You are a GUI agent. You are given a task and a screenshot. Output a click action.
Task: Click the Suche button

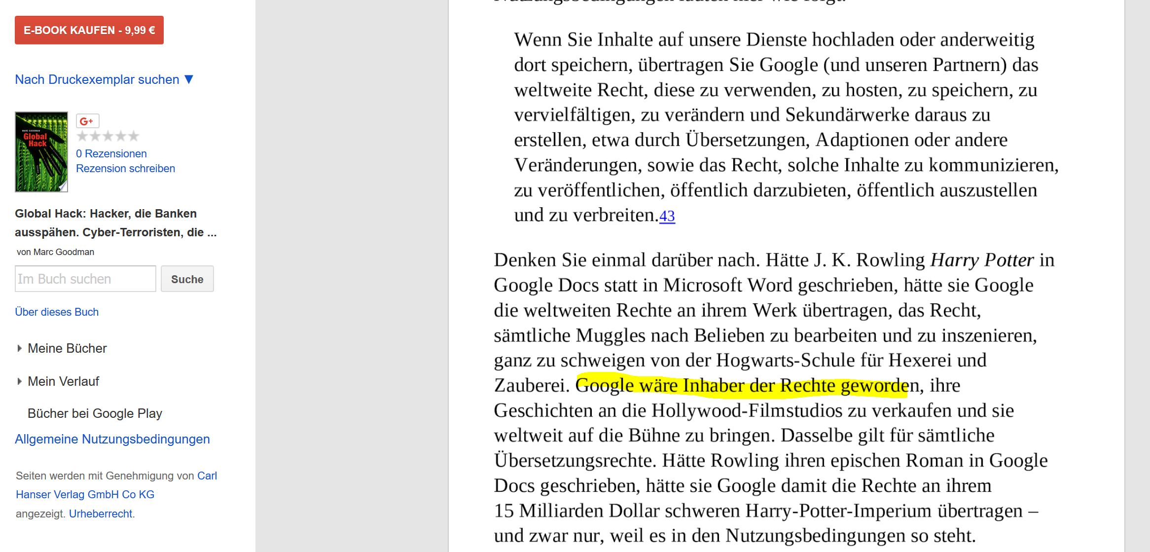(187, 279)
